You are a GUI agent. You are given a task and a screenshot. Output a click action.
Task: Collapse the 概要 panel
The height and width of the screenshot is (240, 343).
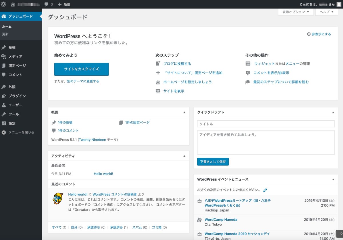pos(184,112)
